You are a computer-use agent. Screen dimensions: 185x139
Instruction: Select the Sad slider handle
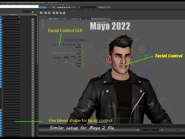tap(82, 51)
